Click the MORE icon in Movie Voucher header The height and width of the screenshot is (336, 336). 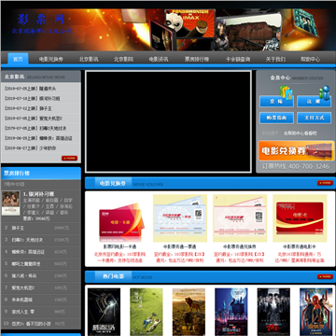[325, 183]
